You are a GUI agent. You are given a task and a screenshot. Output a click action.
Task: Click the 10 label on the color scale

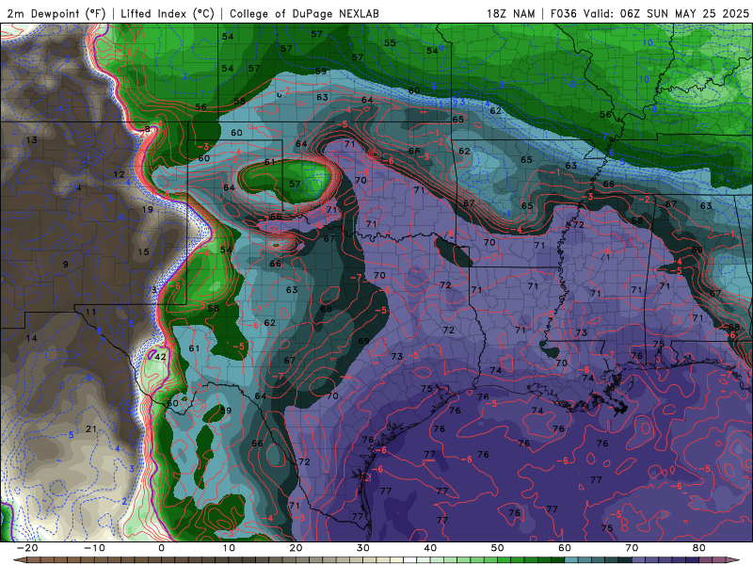(x=229, y=548)
